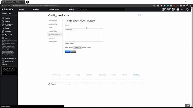Open the Help footer link
Viewport: 193px width, 108px height.
[114, 75]
